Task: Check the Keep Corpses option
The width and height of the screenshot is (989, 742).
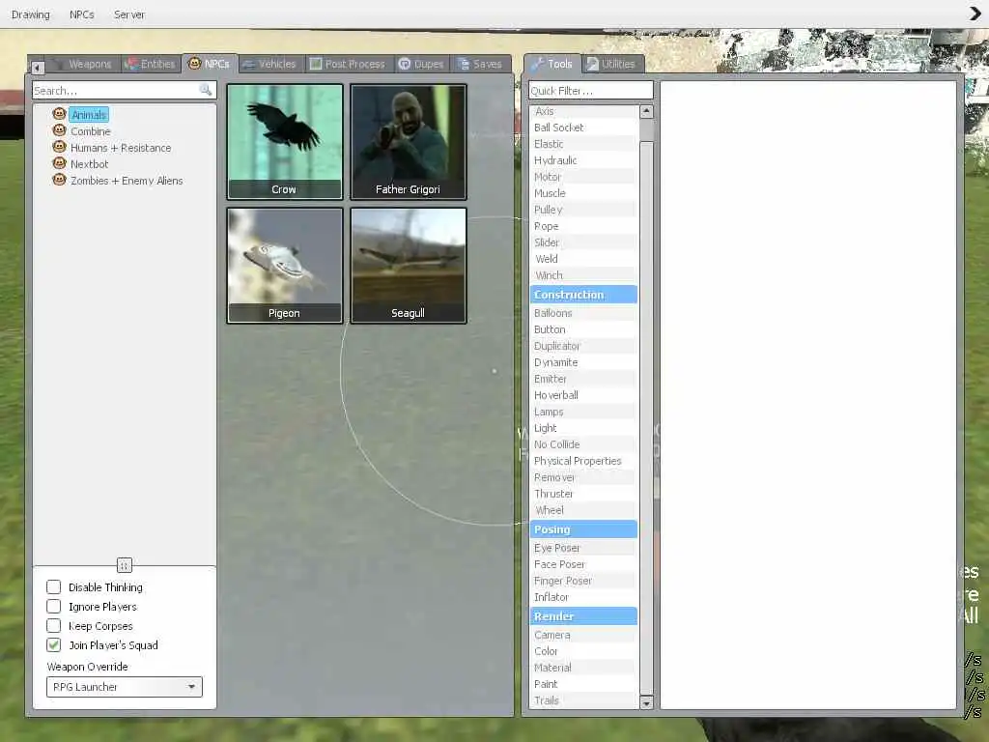Action: click(54, 626)
